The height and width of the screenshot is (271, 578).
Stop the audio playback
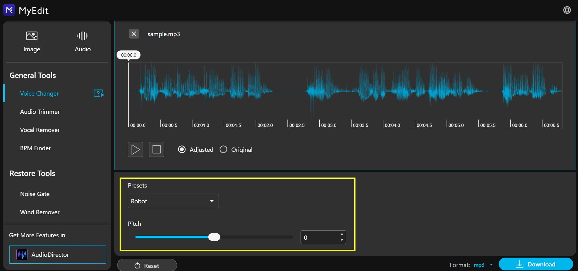[x=157, y=149]
